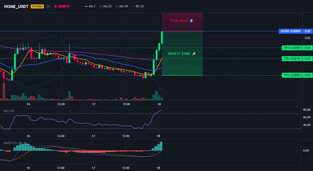Click the 17 date label under volume bars
Viewport: 313px width, 171px height.
point(94,104)
